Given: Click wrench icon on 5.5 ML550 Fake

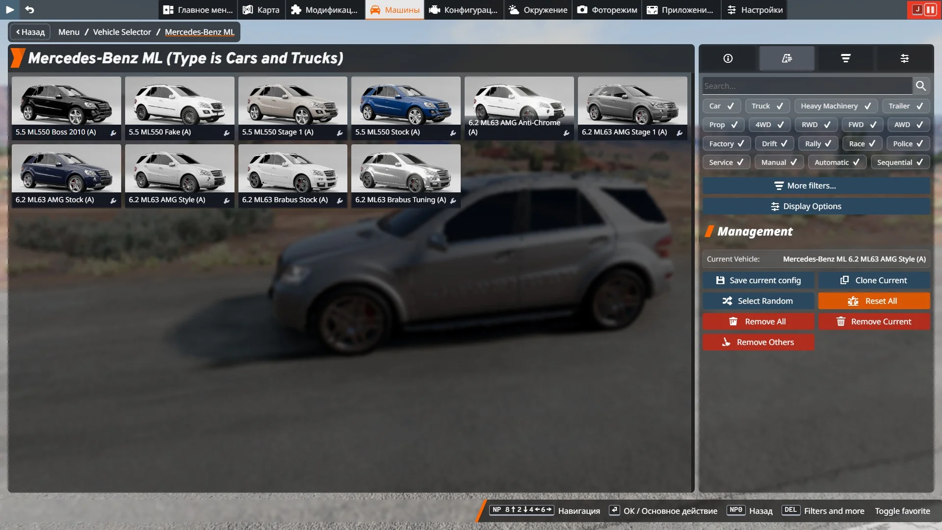Looking at the screenshot, I should click(227, 133).
